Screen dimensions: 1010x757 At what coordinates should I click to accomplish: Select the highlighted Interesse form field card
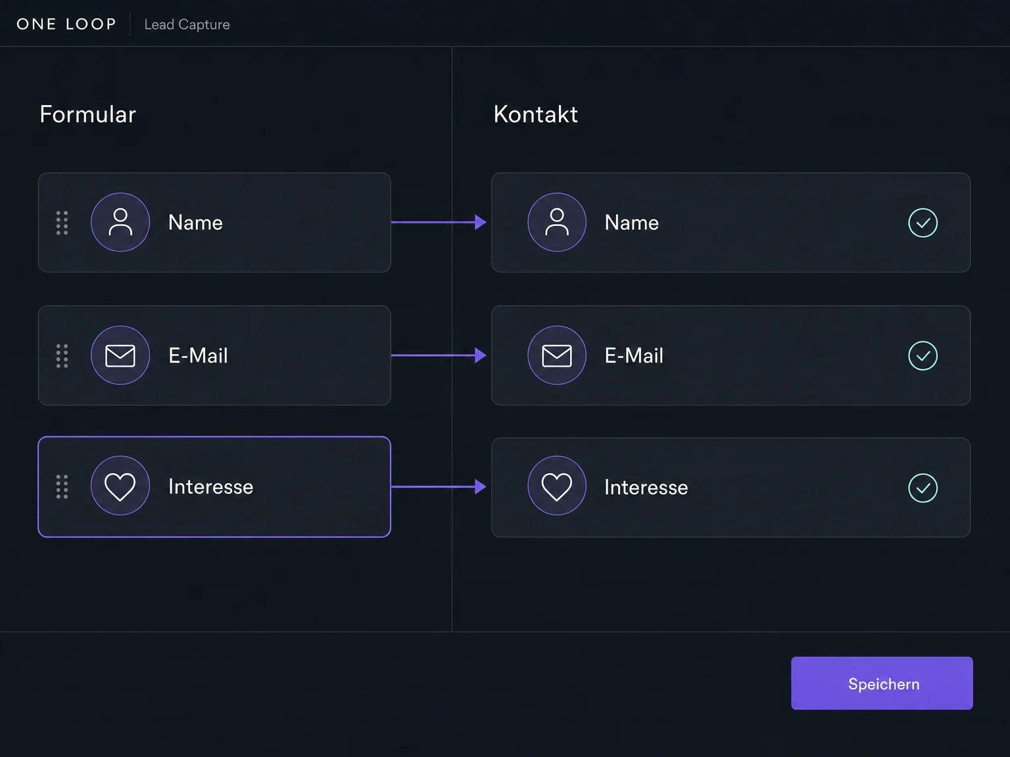coord(214,487)
